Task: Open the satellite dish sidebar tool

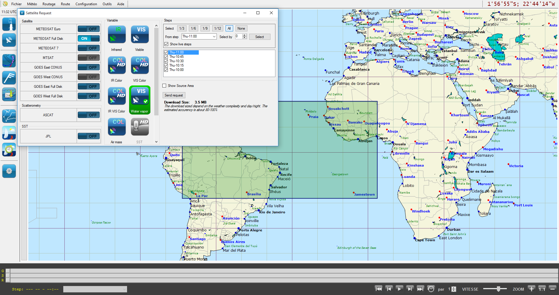Action: point(9,40)
